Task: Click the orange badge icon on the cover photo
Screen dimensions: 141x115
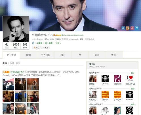Action: pyautogui.click(x=128, y=28)
